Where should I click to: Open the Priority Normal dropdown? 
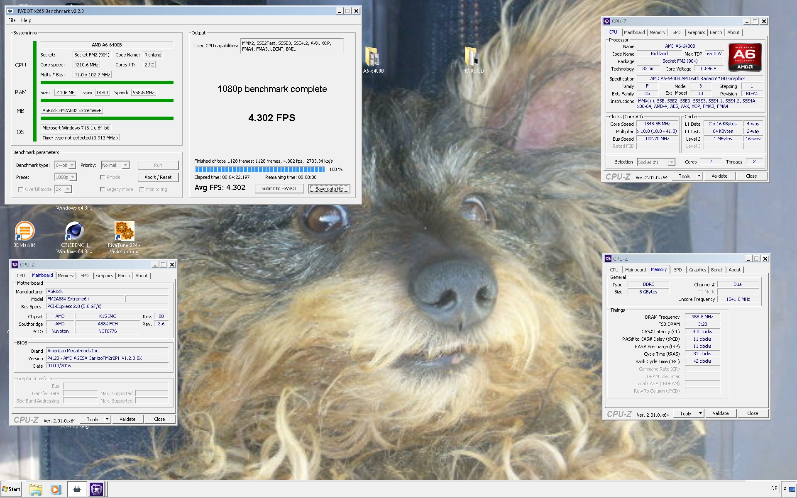point(115,165)
